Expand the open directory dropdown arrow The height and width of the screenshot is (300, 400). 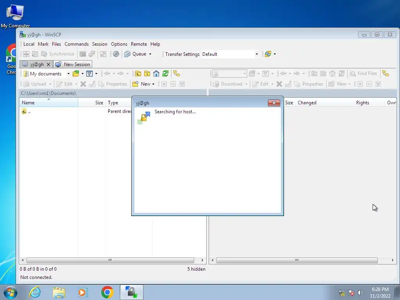[82, 74]
